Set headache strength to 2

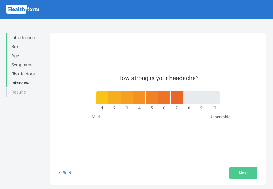[115, 98]
